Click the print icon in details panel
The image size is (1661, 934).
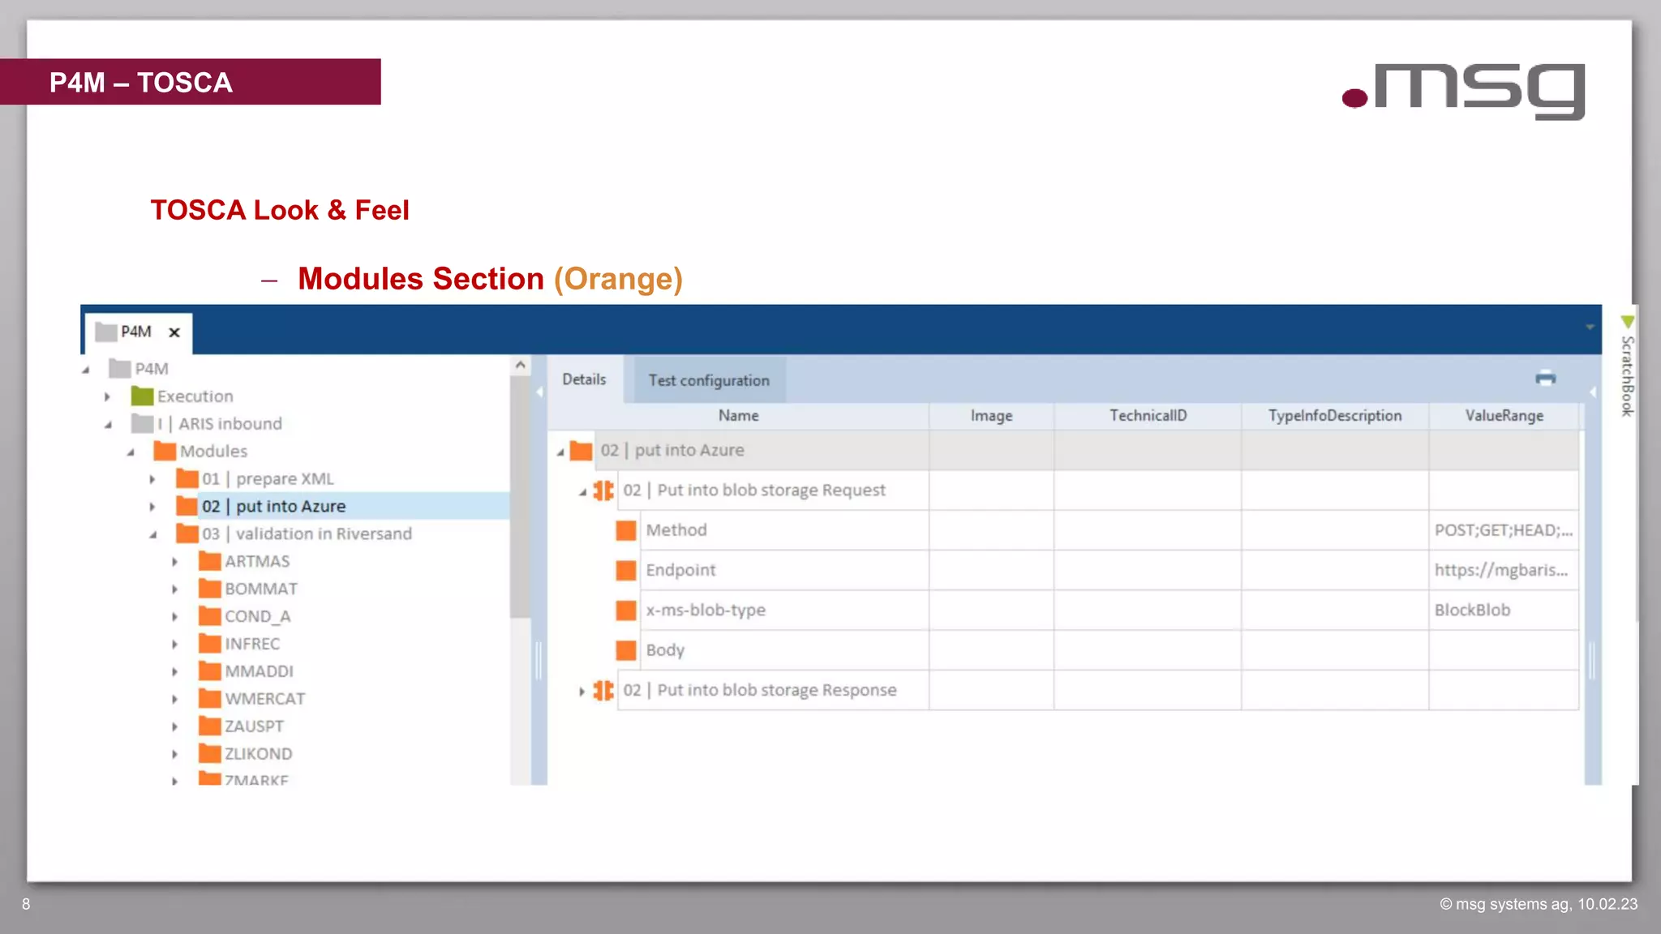[x=1545, y=378]
